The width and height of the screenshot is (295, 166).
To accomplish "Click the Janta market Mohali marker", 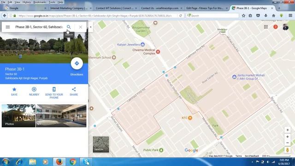I will click(x=234, y=77).
